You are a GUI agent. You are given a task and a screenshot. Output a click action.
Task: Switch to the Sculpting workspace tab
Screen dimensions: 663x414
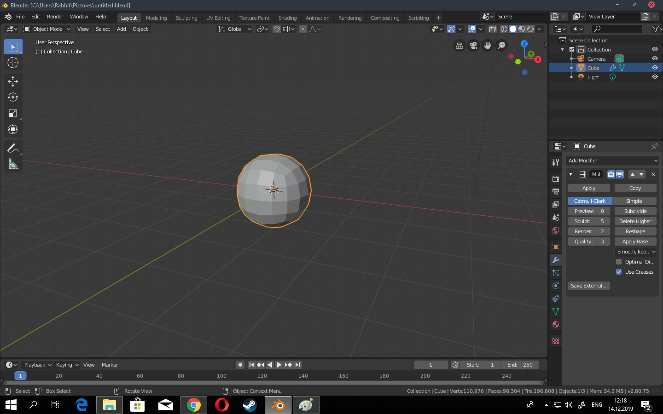pyautogui.click(x=186, y=18)
